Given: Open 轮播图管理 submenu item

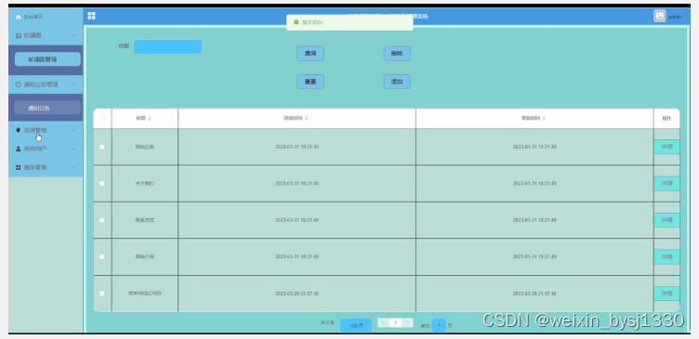Looking at the screenshot, I should pos(47,59).
